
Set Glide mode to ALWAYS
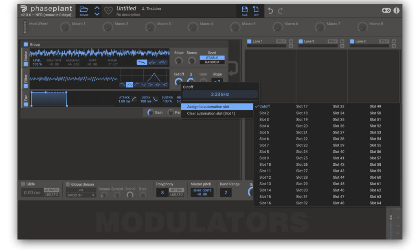[52, 190]
